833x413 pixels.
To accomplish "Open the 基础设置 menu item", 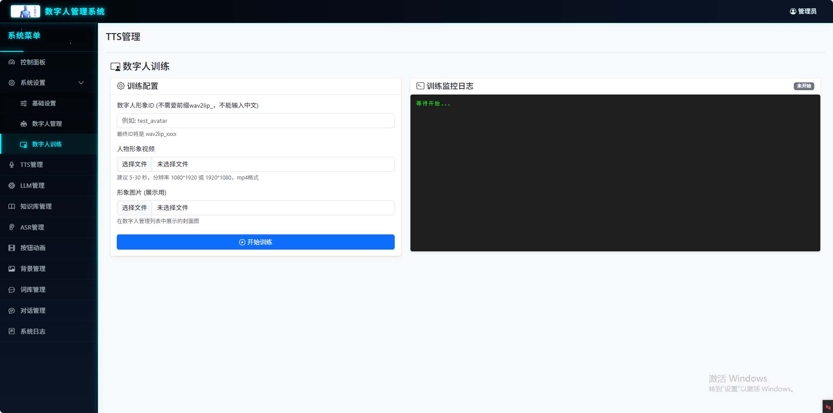I will point(44,103).
